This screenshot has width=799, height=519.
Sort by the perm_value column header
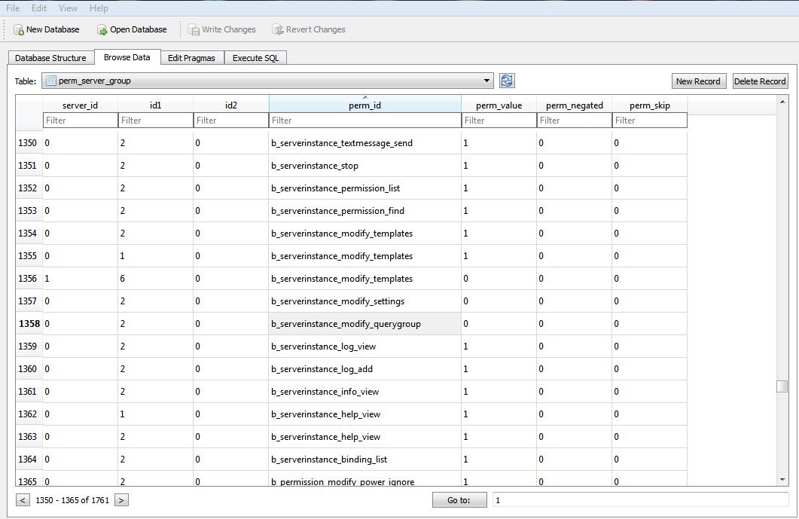pyautogui.click(x=499, y=105)
